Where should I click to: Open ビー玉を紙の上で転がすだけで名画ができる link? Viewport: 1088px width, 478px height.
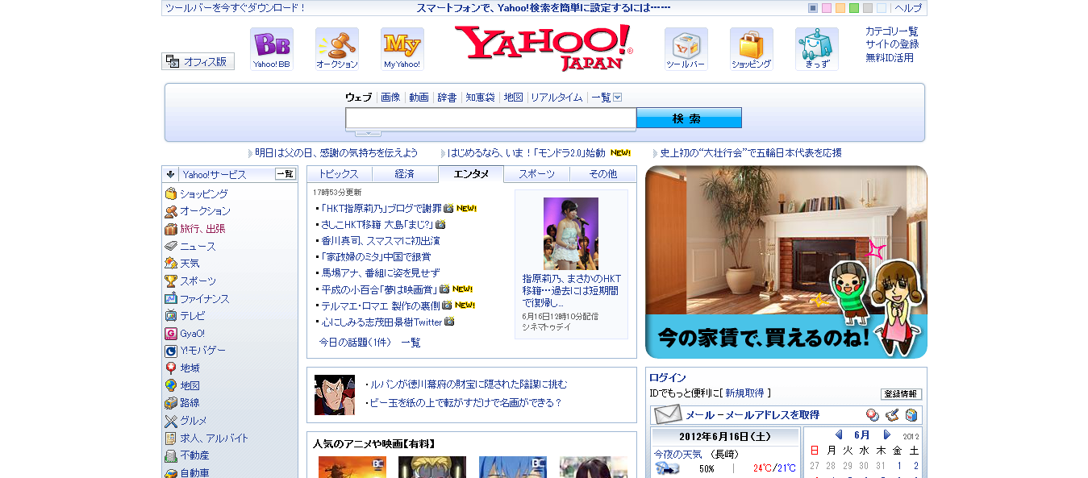[466, 403]
